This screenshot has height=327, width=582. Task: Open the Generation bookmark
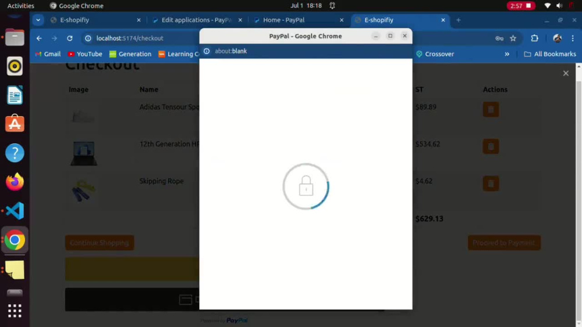pyautogui.click(x=130, y=54)
